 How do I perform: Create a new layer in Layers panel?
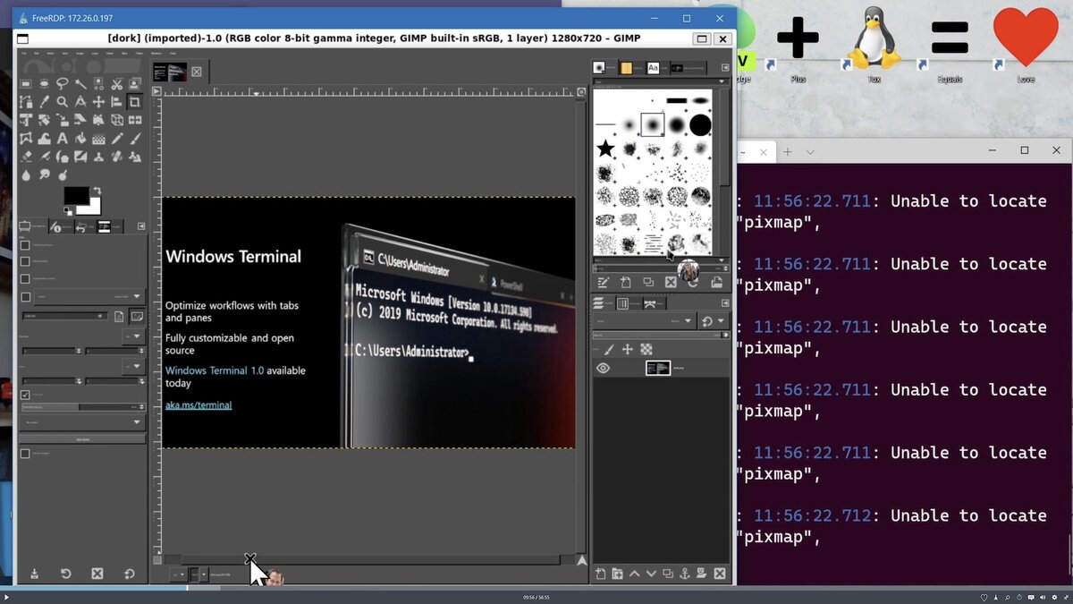[601, 574]
